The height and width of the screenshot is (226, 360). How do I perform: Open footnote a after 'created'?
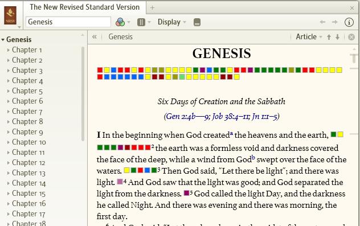(231, 133)
